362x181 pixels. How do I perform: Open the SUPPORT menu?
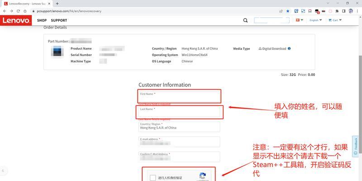(59, 20)
